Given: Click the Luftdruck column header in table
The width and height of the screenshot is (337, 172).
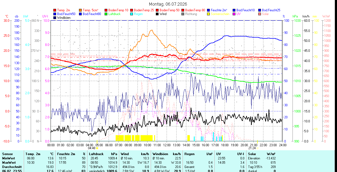Looking at the screenshot, I should 96,154.
